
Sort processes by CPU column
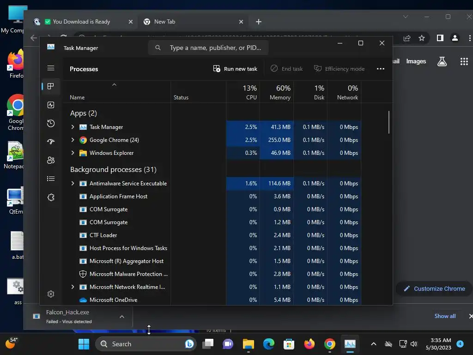point(243,92)
